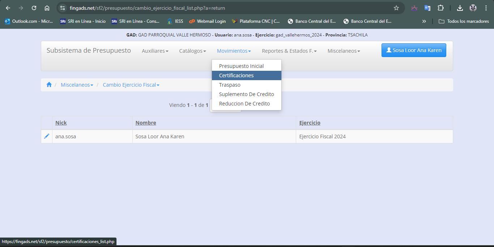Go to home via breadcrumb house icon
Image resolution: width=494 pixels, height=247 pixels.
pos(49,85)
